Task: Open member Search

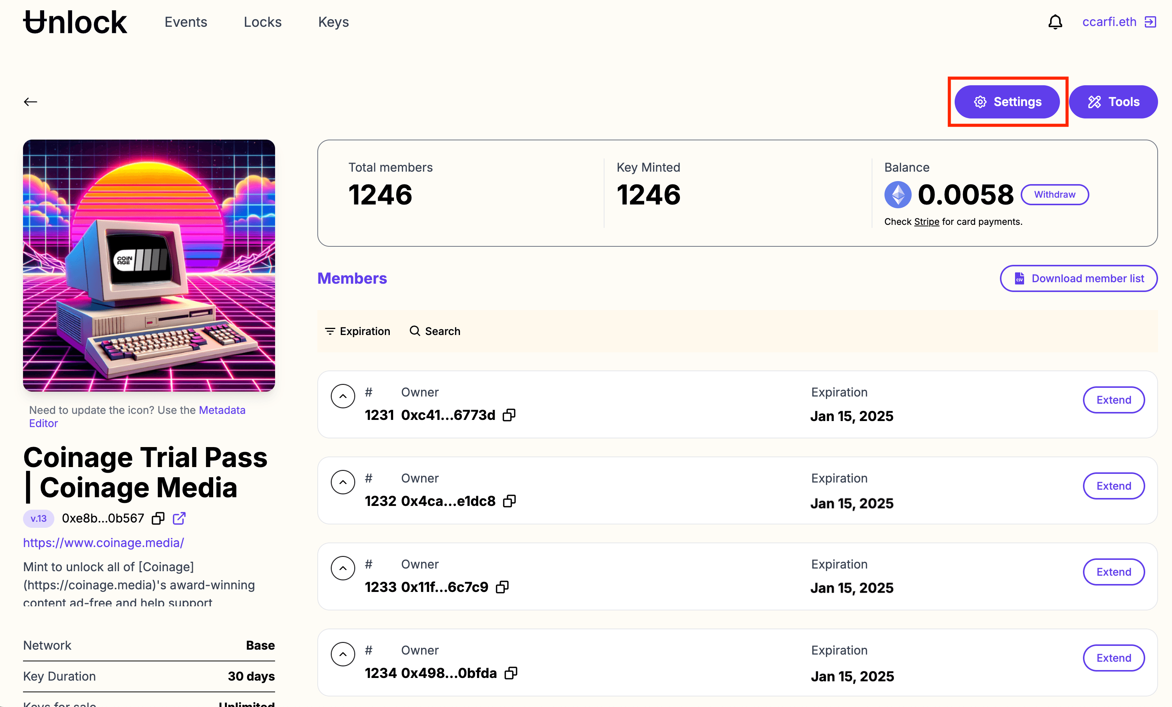Action: (x=435, y=331)
